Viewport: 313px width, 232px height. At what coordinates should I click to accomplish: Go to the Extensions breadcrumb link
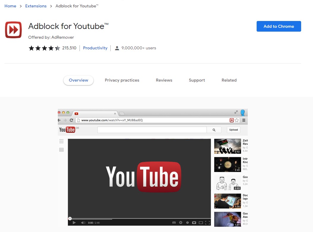pos(36,6)
